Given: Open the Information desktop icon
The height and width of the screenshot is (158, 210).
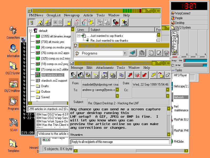Looking at the screenshot, I should pyautogui.click(x=13, y=51).
